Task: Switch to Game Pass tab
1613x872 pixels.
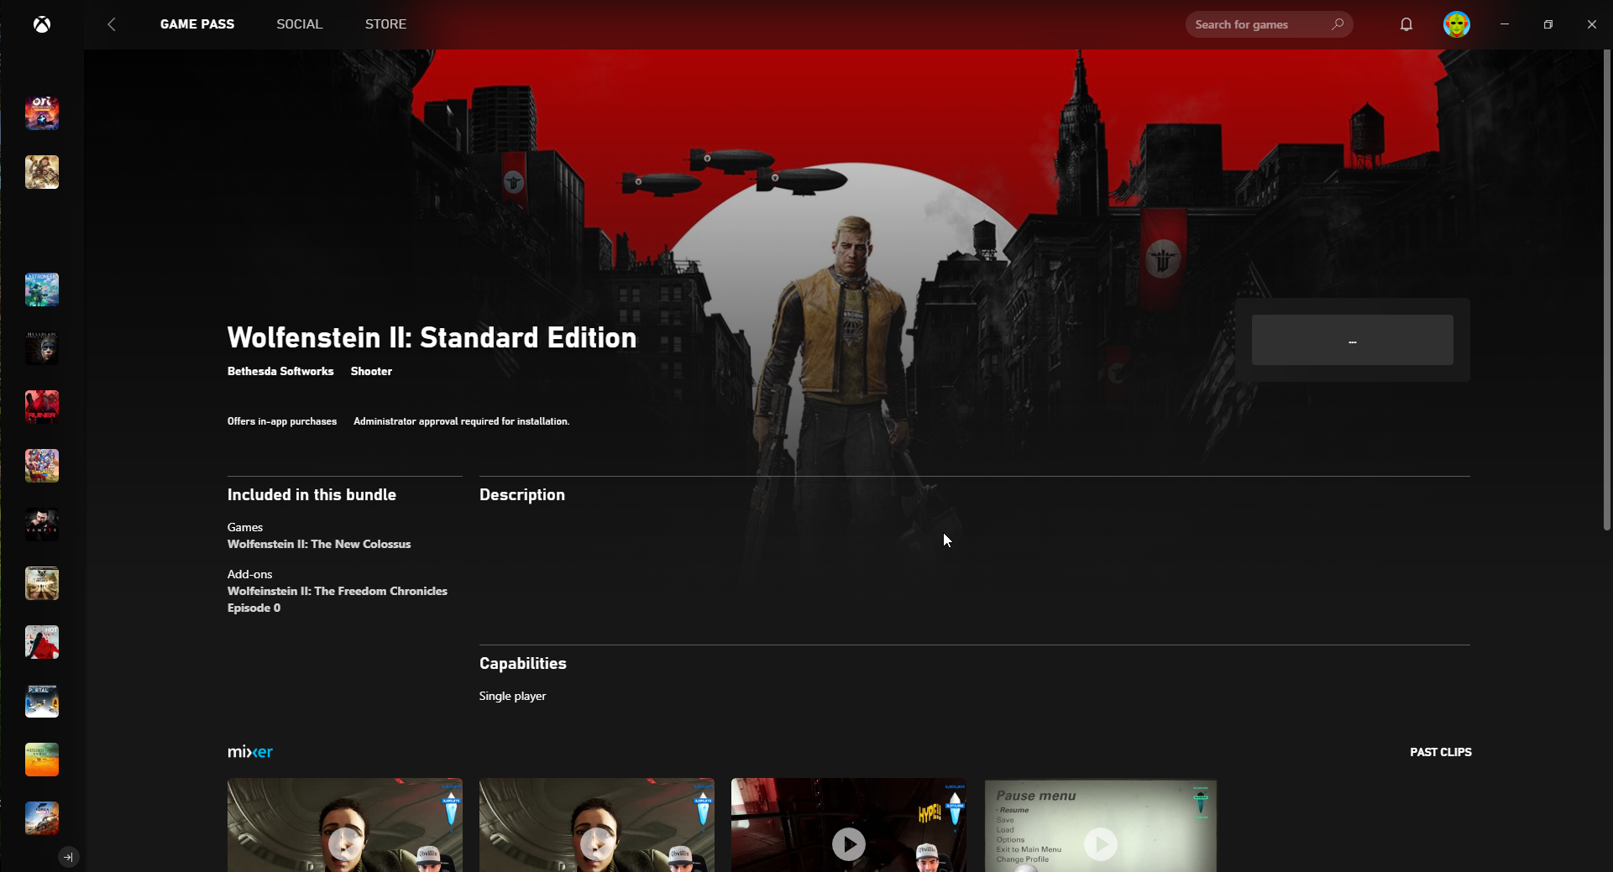Action: tap(197, 24)
